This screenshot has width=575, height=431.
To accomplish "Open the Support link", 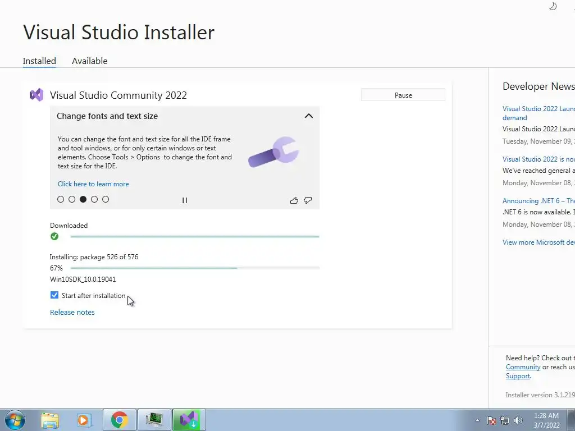I will click(518, 376).
